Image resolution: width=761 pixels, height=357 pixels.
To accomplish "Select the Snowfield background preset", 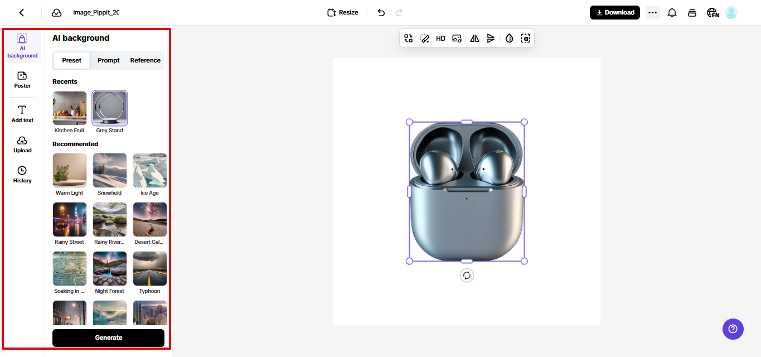I will pyautogui.click(x=109, y=170).
